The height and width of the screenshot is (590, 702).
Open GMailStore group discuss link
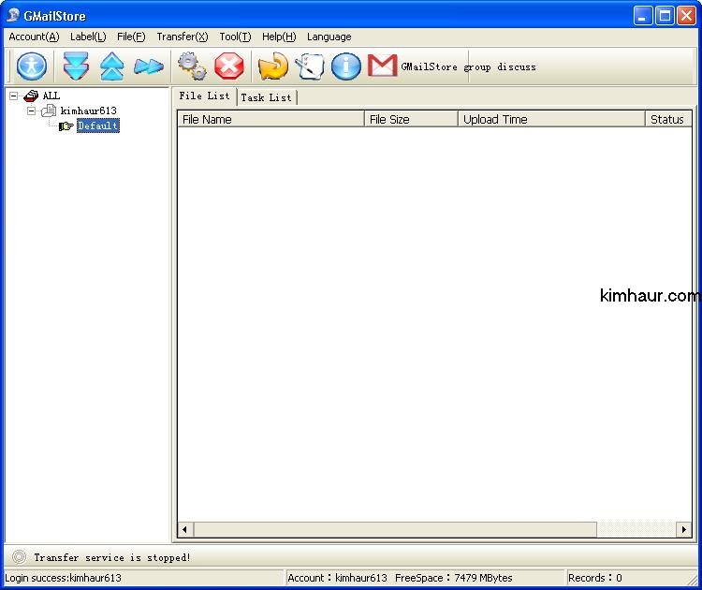click(468, 66)
